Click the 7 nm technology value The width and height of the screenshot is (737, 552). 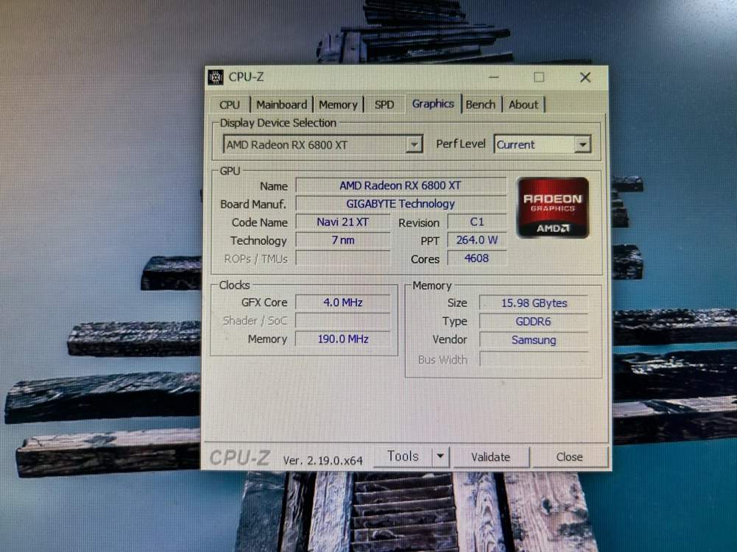click(x=342, y=240)
